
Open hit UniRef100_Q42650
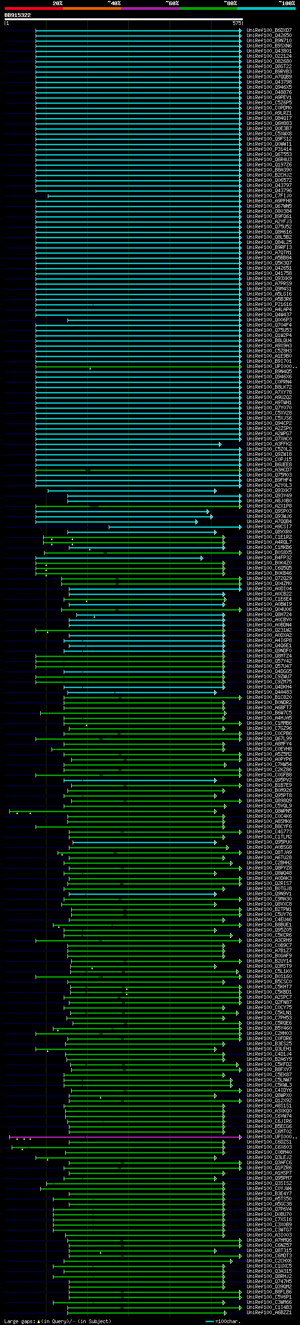click(269, 36)
